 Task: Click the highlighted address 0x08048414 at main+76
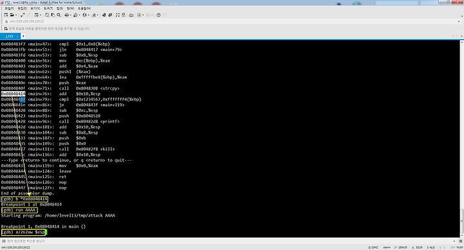[14, 94]
